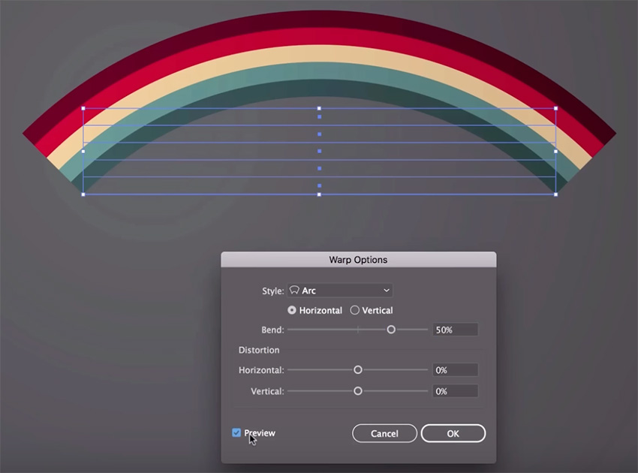
Task: Confirm the warp with OK
Action: point(453,433)
